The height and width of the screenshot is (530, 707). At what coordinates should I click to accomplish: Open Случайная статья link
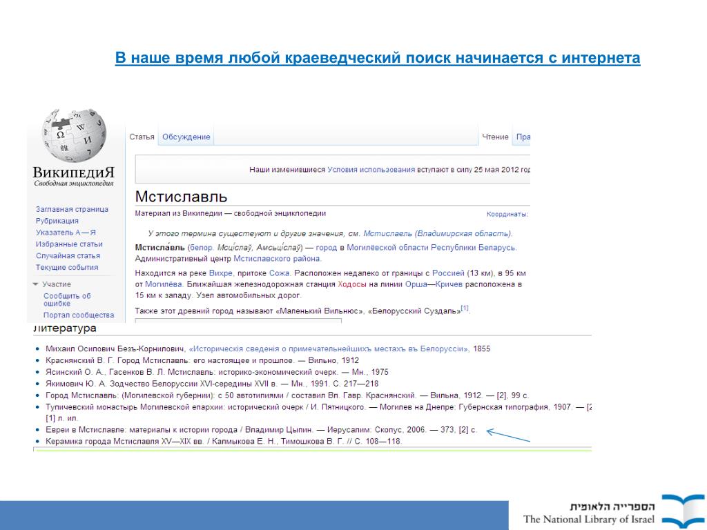pyautogui.click(x=68, y=256)
